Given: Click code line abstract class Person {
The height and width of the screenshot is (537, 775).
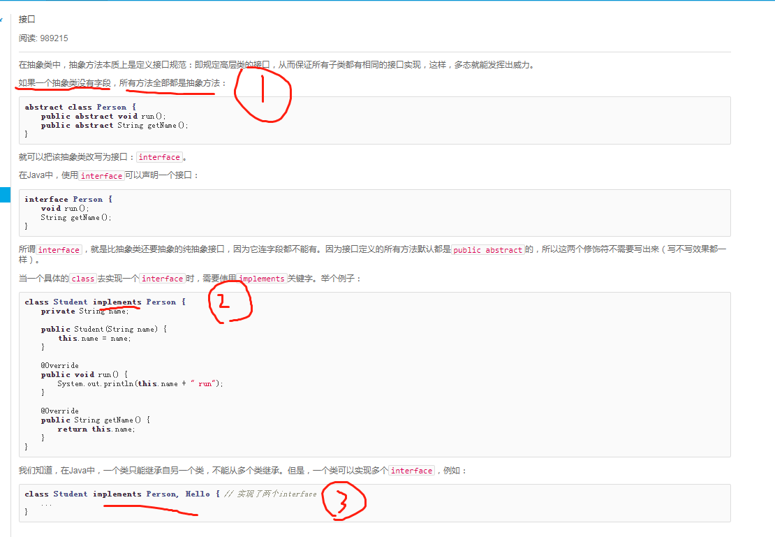Looking at the screenshot, I should click(x=80, y=107).
